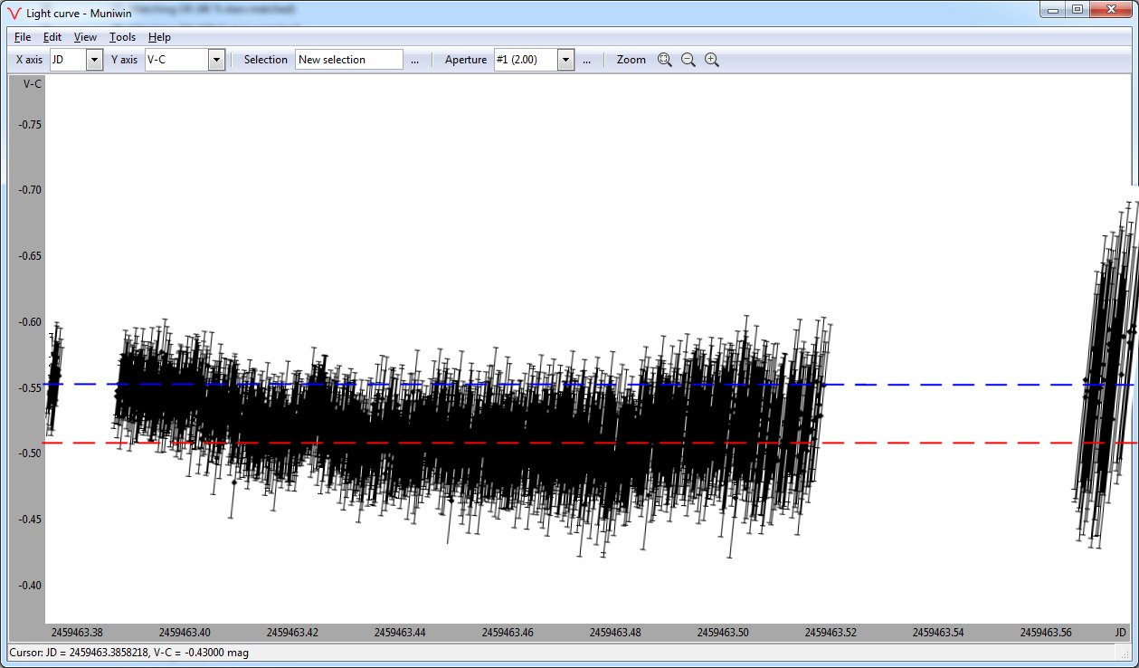Expand the Aperture #1 (2.00) dropdown
Image resolution: width=1139 pixels, height=668 pixels.
coord(565,60)
